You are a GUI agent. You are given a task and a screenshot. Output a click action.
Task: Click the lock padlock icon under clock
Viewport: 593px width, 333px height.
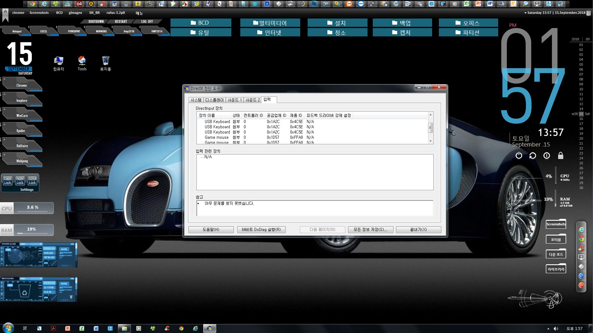[561, 155]
